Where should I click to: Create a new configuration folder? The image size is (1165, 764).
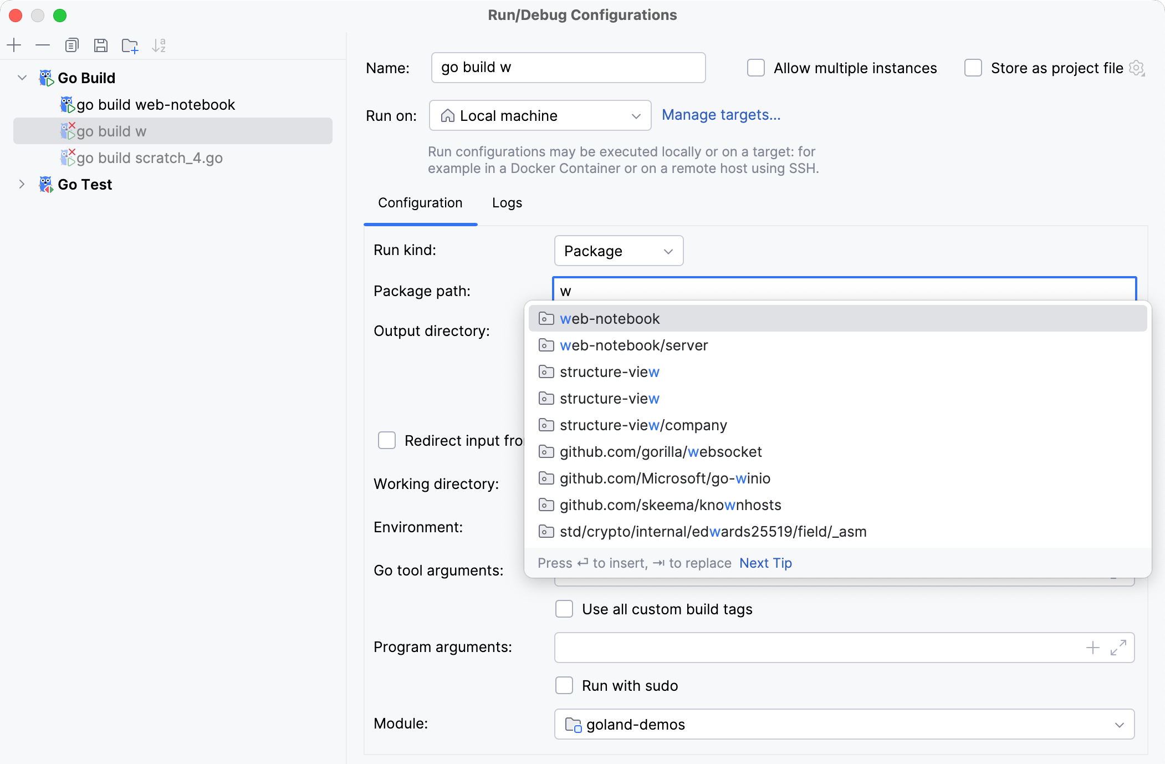point(130,45)
